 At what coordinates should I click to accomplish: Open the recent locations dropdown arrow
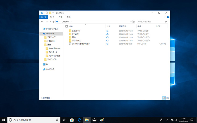(x=50, y=22)
